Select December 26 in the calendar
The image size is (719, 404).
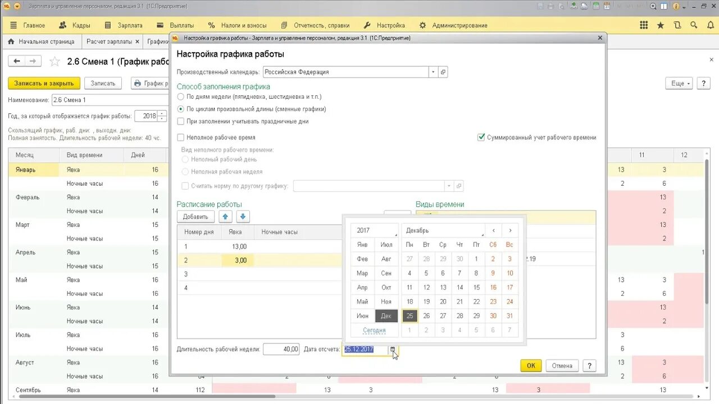coord(426,316)
